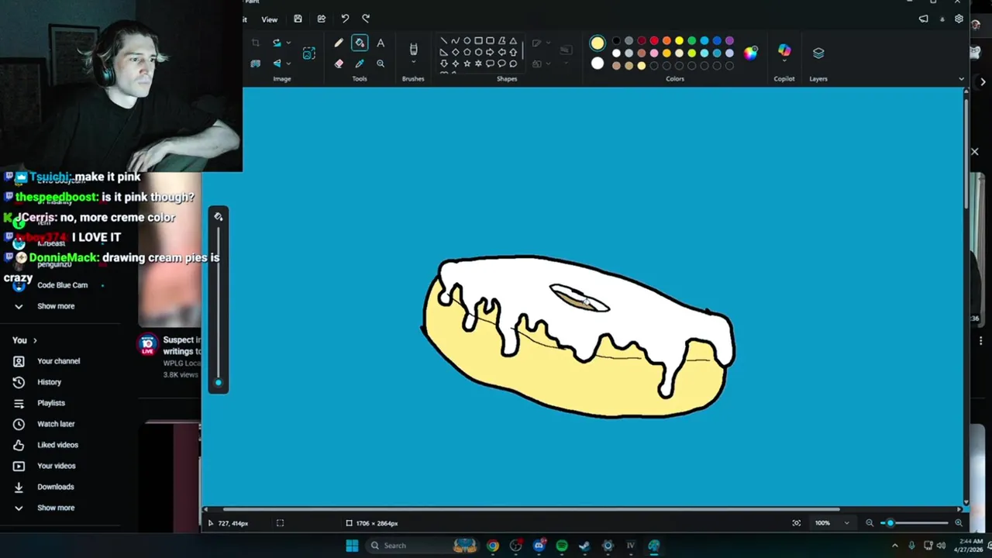This screenshot has width=992, height=558.
Task: Open 'Your videos' in YouTube sidebar
Action: [57, 466]
